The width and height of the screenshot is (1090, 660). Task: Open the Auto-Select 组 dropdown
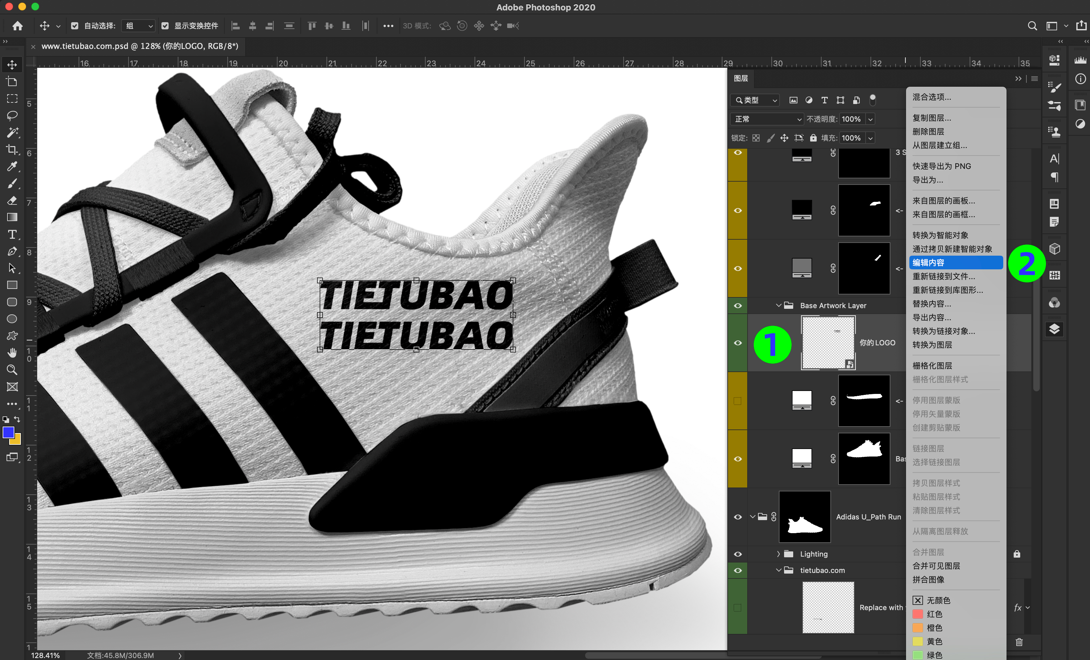tap(139, 26)
